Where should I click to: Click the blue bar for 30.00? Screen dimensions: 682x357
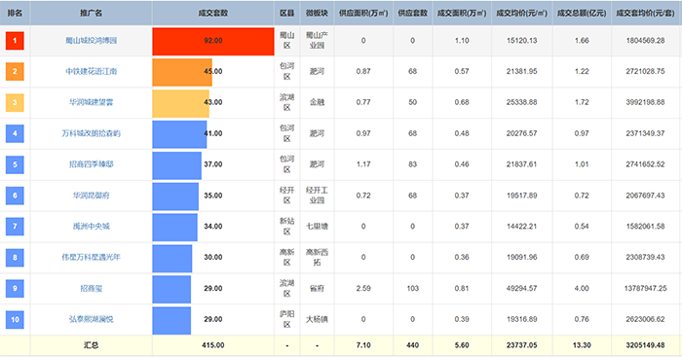pos(172,258)
